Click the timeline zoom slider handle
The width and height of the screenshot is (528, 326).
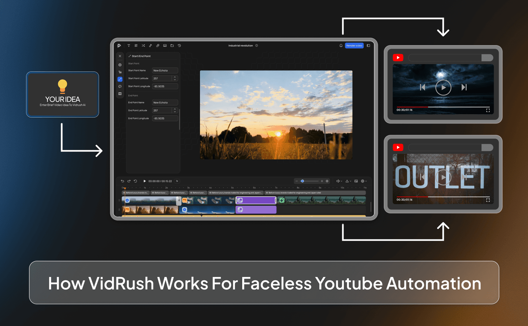click(x=302, y=181)
